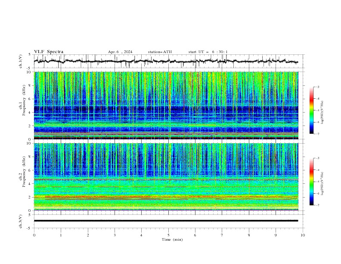The image size is (341, 264).
Task: Click the "-3" label on lower colorbar
Action: pos(317,158)
